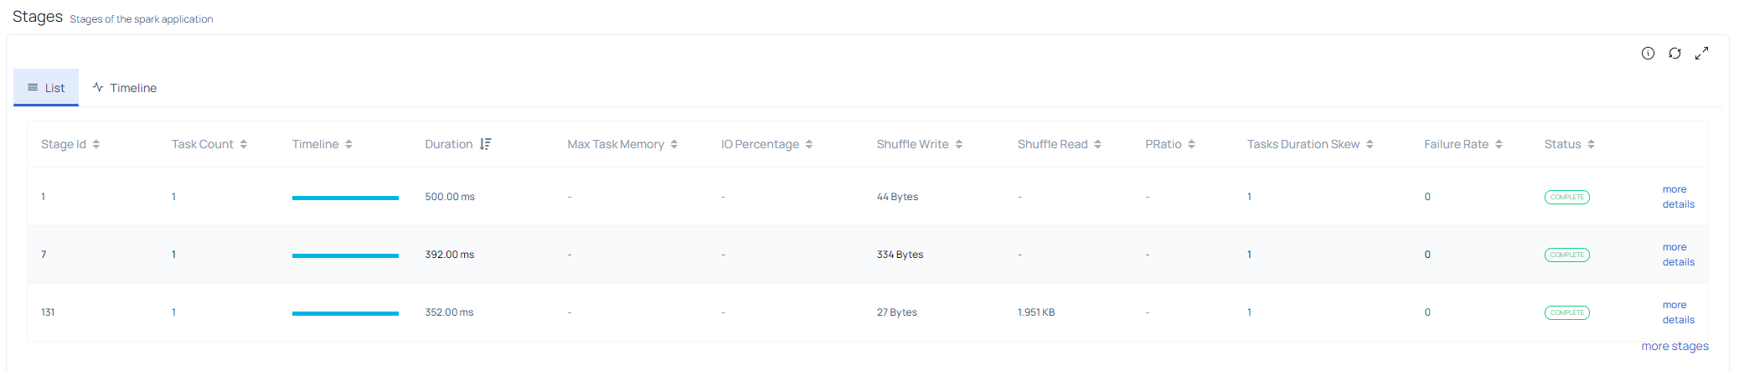The height and width of the screenshot is (371, 1739).
Task: Sort by Tasks Duration Skew arrows
Action: coord(1370,144)
